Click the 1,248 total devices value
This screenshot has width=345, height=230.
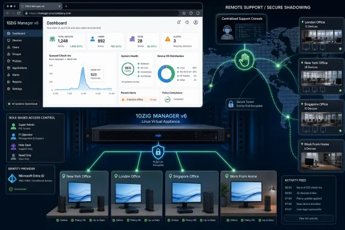coord(63,41)
